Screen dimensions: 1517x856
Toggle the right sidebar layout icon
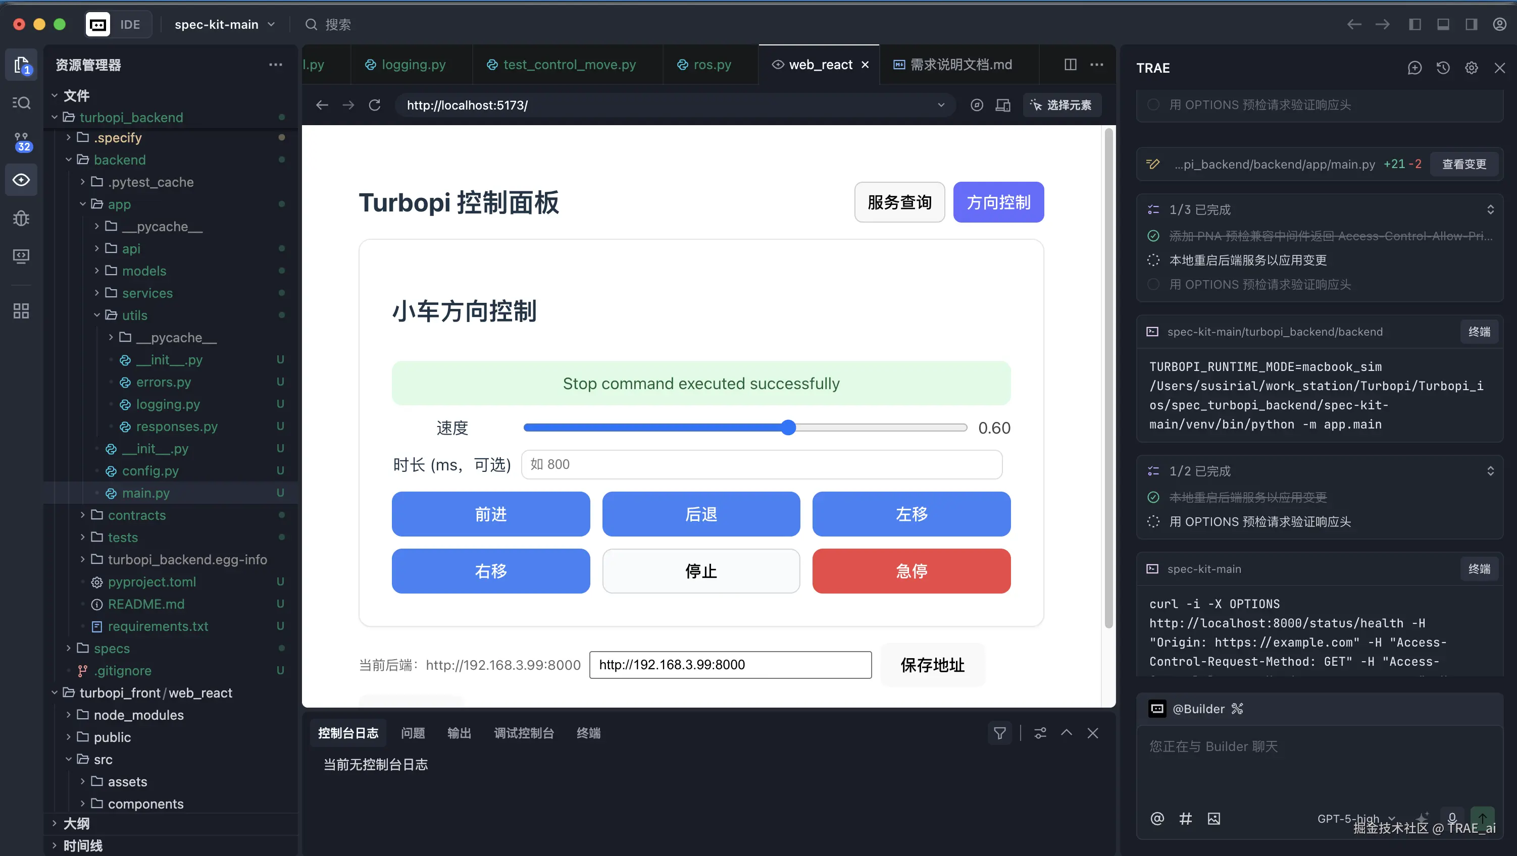1471,24
